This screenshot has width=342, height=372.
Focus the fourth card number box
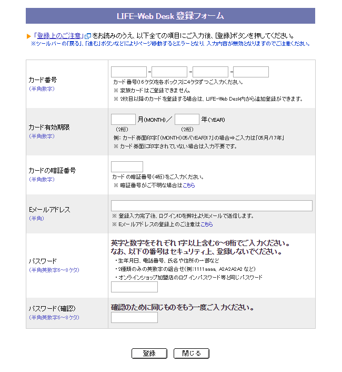(x=251, y=72)
